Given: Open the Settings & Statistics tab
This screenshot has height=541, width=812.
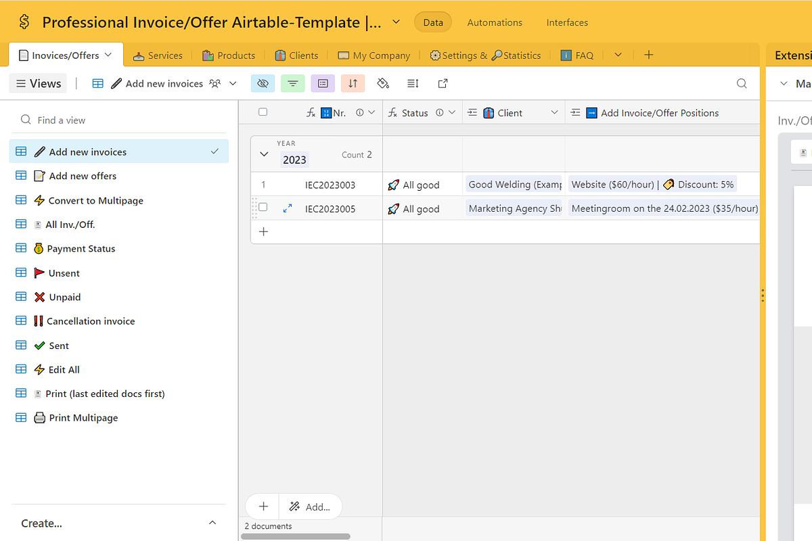Looking at the screenshot, I should [485, 55].
